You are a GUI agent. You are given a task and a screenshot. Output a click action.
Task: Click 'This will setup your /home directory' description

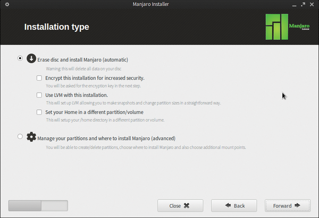click(x=105, y=120)
